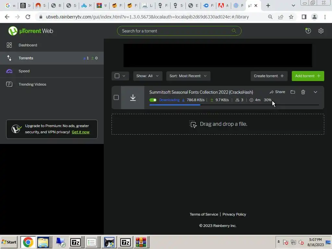This screenshot has width=332, height=249.
Task: Close the active µTorrent browser tab
Action: pos(256,6)
